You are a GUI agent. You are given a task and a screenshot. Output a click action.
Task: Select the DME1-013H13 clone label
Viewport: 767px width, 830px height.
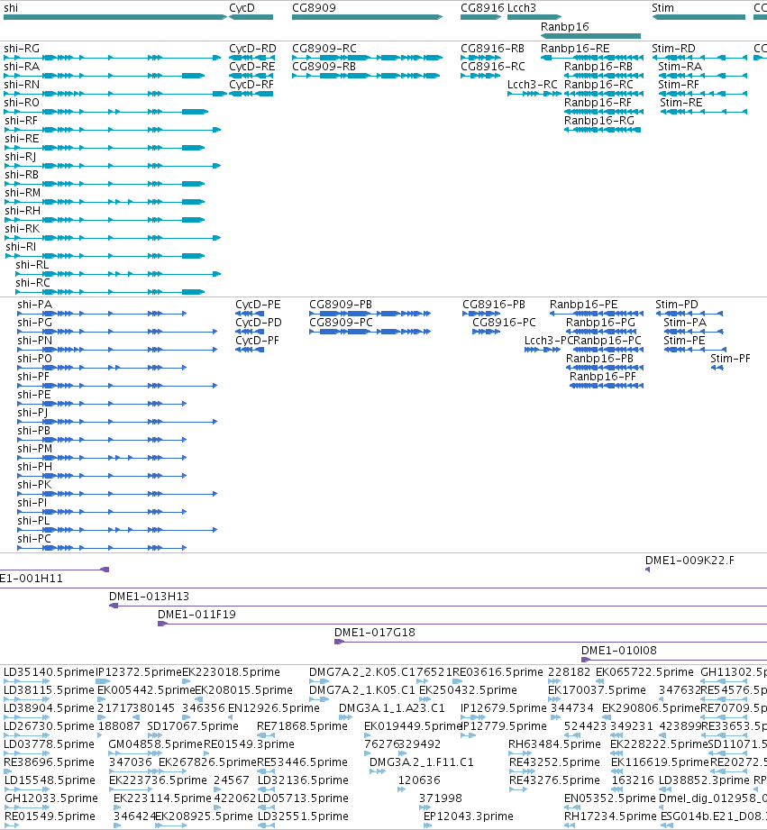[x=150, y=597]
